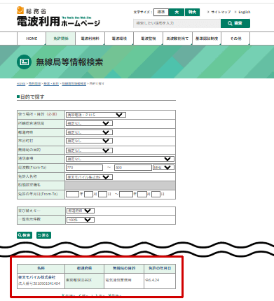Open the HOME navigation tab
Viewport: 274px width, 301px height.
pos(32,38)
